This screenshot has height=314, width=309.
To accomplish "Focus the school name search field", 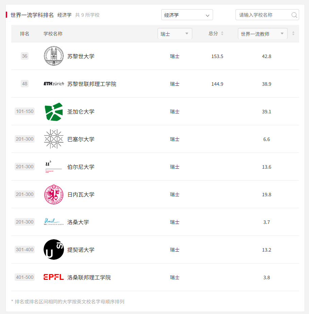I will (267, 15).
